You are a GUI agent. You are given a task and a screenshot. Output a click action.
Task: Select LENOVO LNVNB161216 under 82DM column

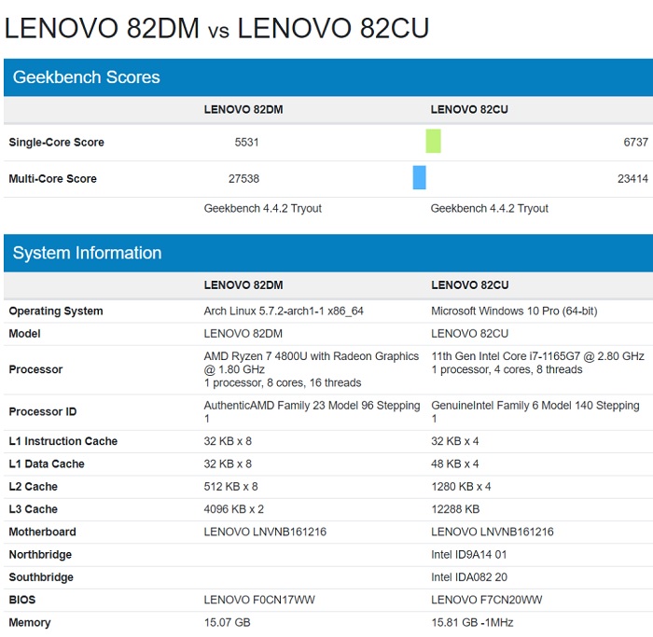point(265,533)
